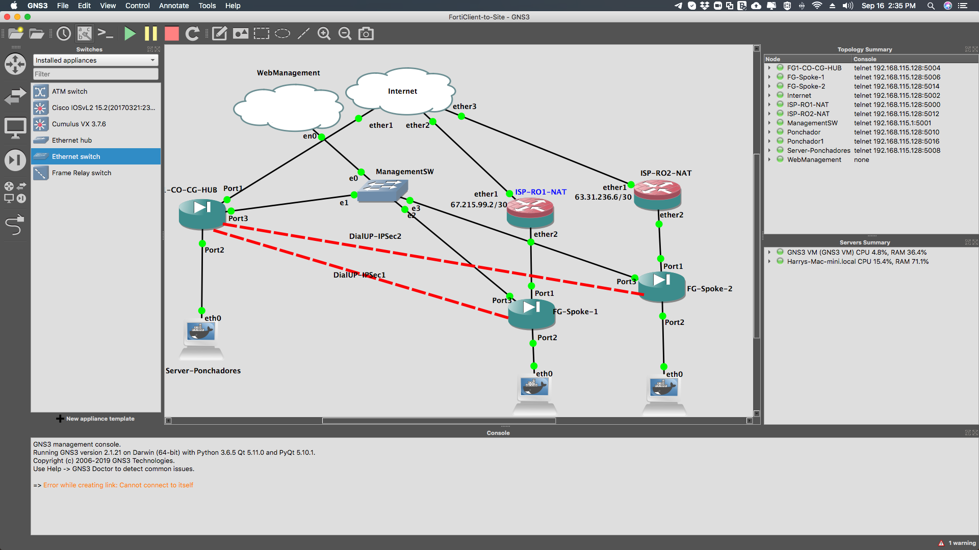Expand the FG-Spoke-1 entry in Topology Summary
979x550 pixels.
coord(770,77)
